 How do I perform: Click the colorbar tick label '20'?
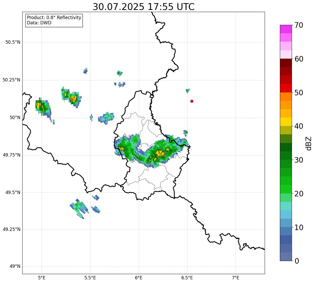pos(299,194)
